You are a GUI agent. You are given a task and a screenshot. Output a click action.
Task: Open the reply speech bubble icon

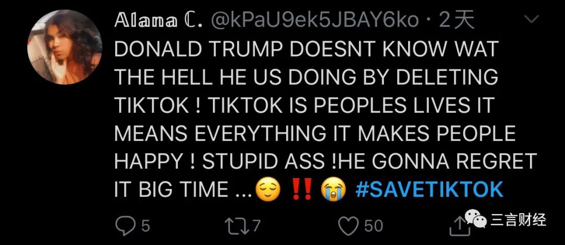[x=126, y=226]
